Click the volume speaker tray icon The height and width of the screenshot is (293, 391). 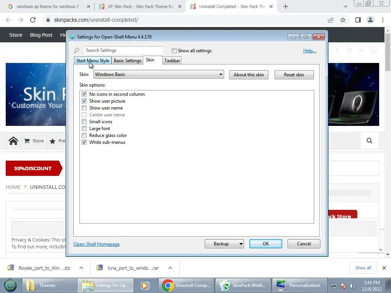tap(352, 286)
